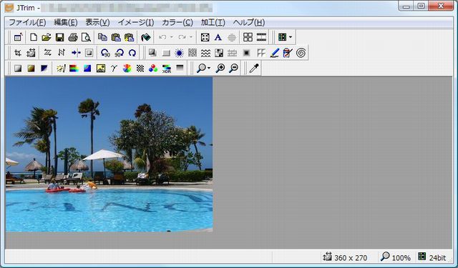458x268 pixels.
Task: Click the Resize image icon
Action: [31, 53]
